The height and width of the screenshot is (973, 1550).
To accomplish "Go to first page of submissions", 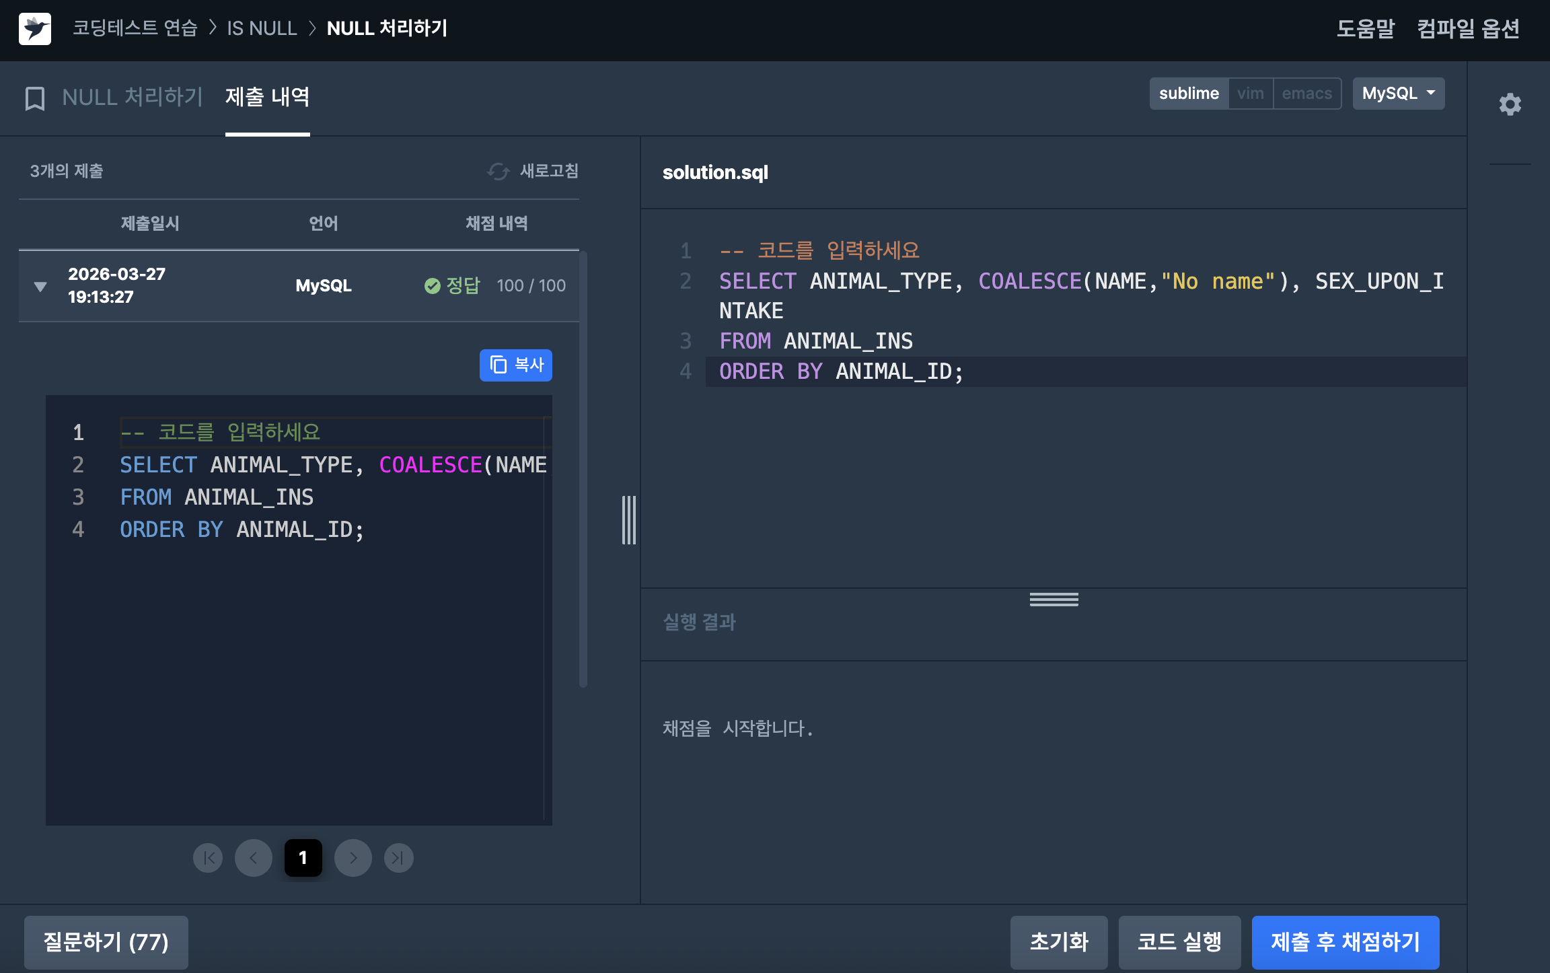I will (208, 858).
